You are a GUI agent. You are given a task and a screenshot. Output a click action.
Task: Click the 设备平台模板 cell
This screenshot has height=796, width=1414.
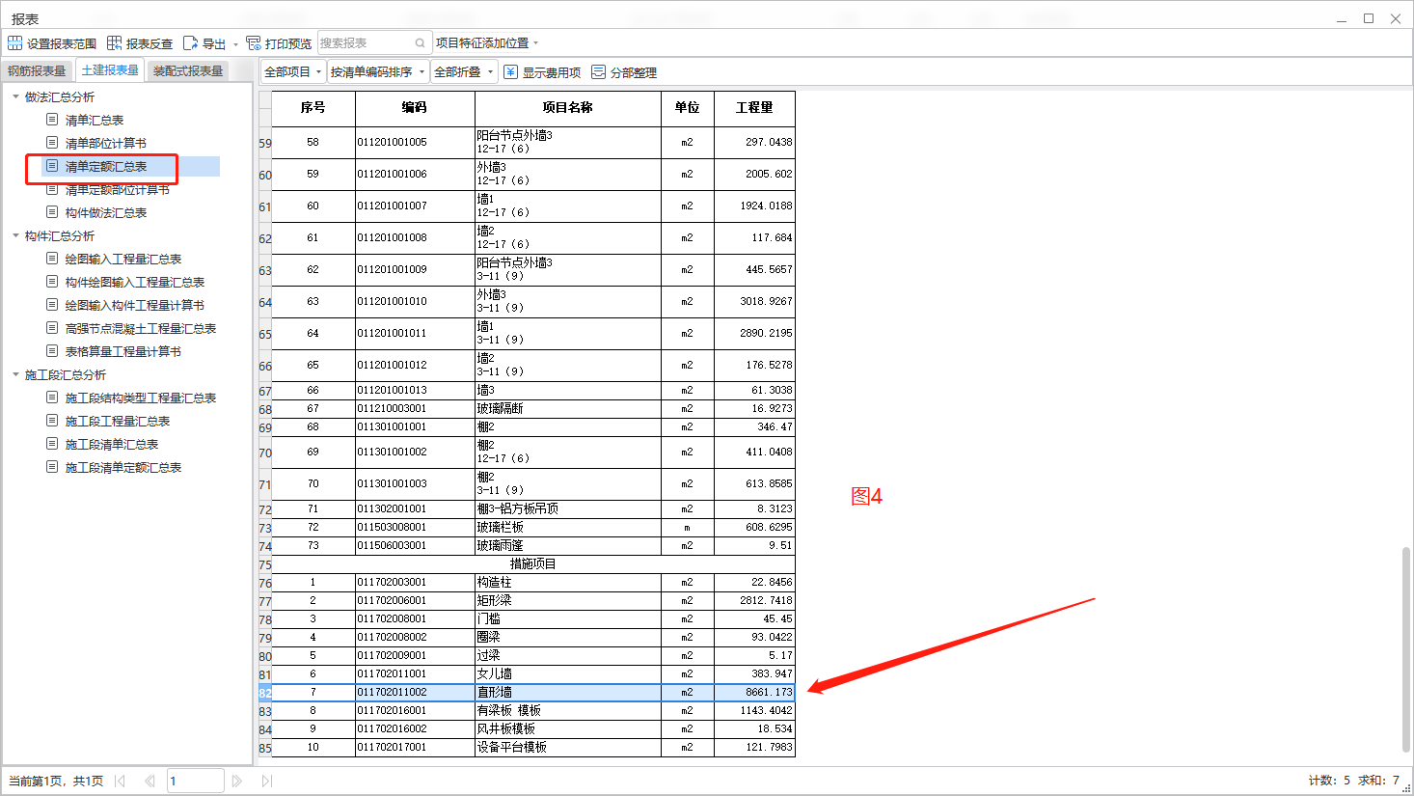pyautogui.click(x=567, y=748)
